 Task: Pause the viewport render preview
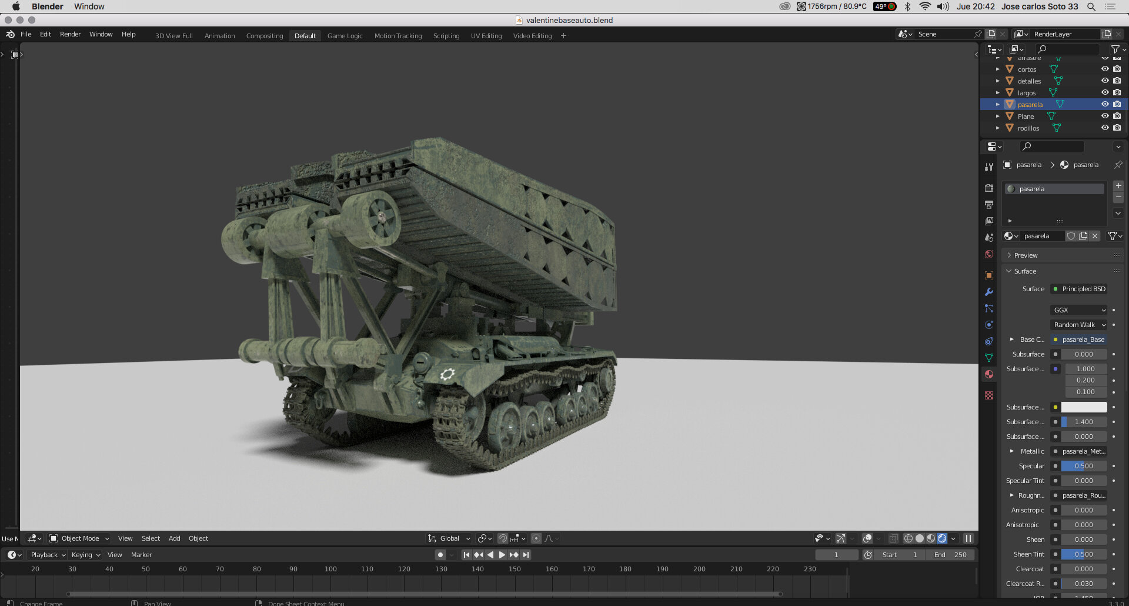coord(968,538)
